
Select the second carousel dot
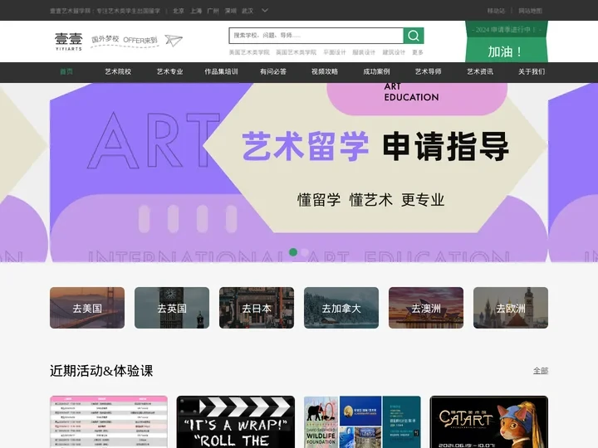[x=305, y=252]
